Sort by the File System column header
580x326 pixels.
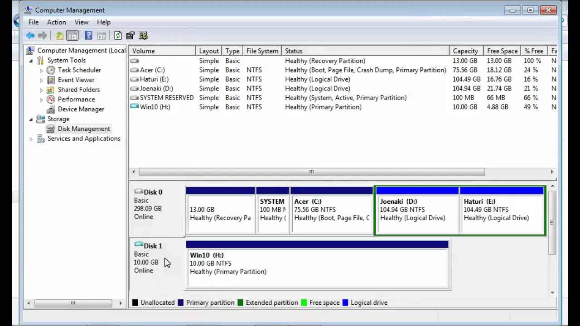coord(262,51)
